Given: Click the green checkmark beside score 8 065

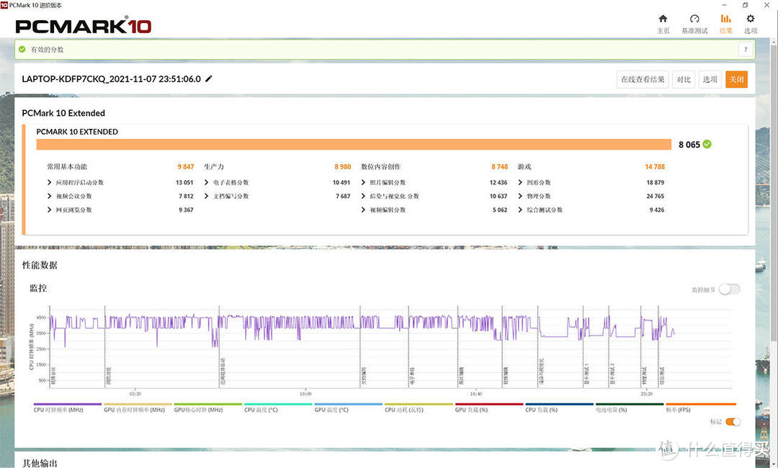Looking at the screenshot, I should 707,144.
